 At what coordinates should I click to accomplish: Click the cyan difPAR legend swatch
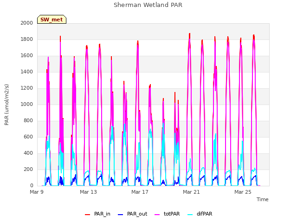[x=190, y=215]
